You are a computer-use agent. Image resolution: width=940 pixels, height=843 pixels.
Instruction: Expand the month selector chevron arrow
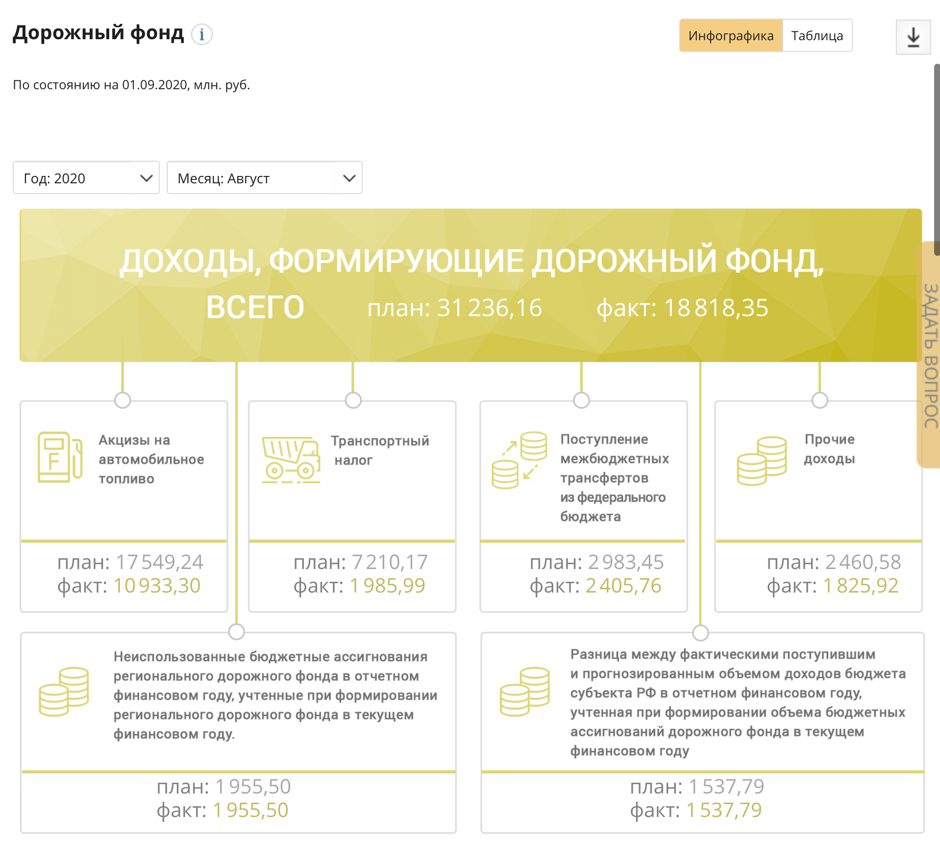(x=349, y=178)
